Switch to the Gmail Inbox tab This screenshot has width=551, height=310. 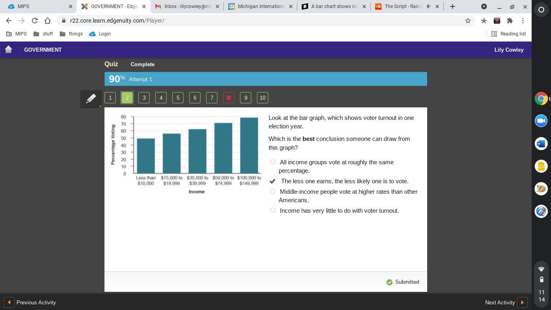[x=187, y=6]
